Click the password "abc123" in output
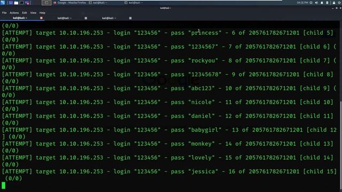This screenshot has width=342, height=192. (201, 89)
